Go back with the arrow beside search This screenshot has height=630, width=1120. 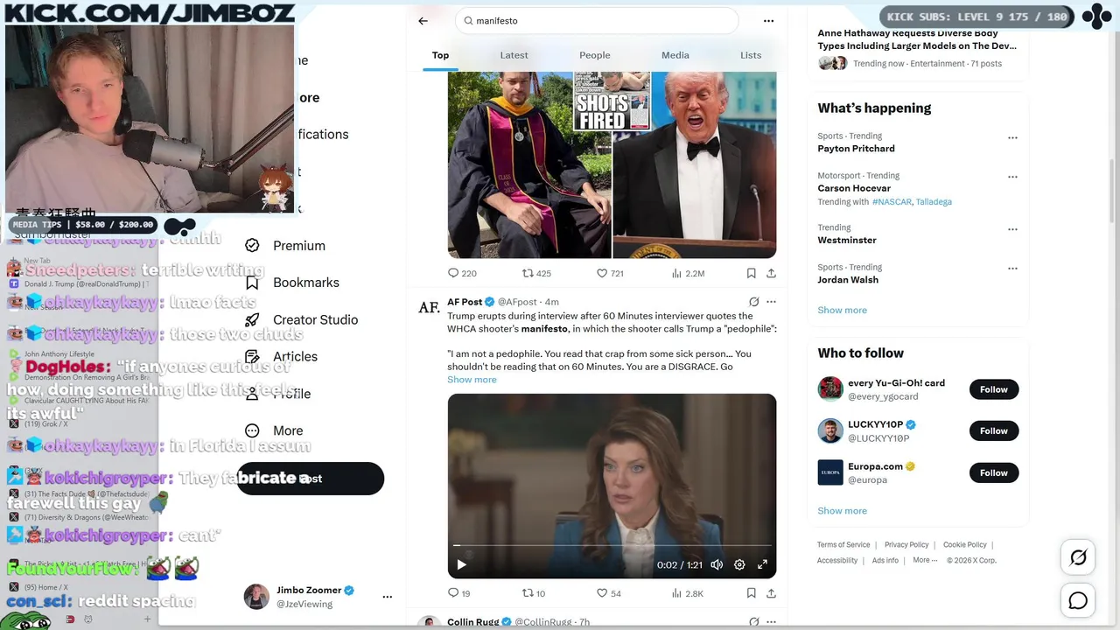[423, 21]
